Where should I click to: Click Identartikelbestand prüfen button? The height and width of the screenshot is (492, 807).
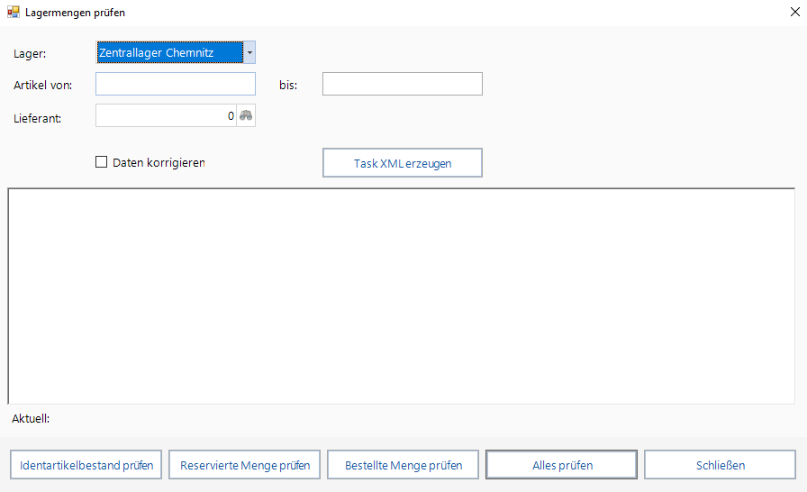tap(86, 465)
